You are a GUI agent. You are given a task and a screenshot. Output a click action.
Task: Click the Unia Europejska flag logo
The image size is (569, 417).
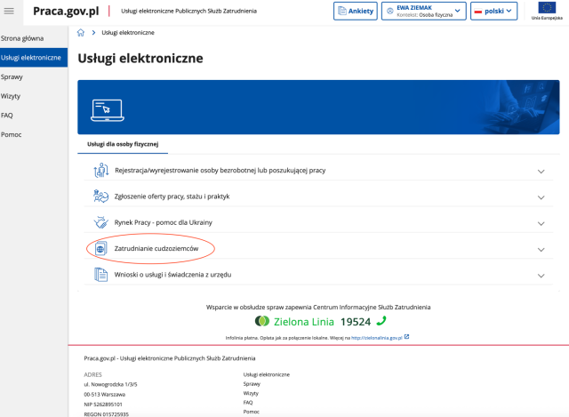click(x=545, y=9)
